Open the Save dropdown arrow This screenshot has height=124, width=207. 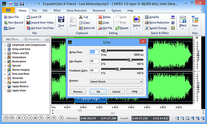point(61,29)
